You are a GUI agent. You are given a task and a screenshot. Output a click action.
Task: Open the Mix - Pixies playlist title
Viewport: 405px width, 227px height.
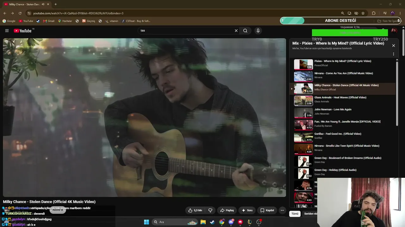(x=338, y=43)
